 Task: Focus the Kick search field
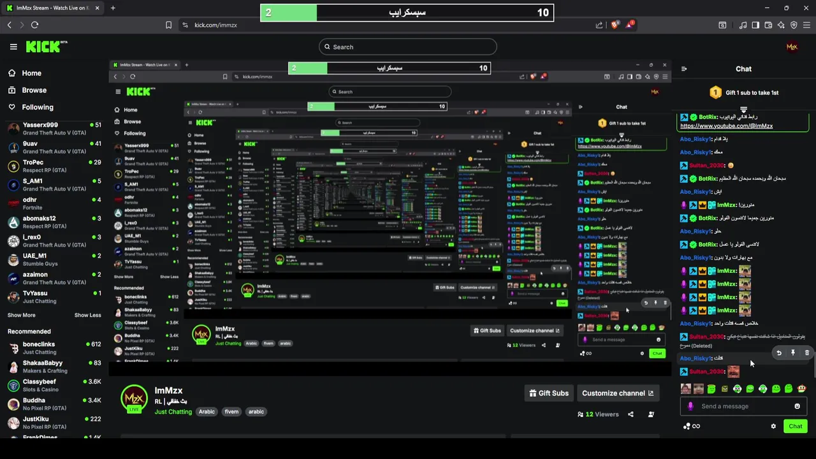(x=408, y=47)
